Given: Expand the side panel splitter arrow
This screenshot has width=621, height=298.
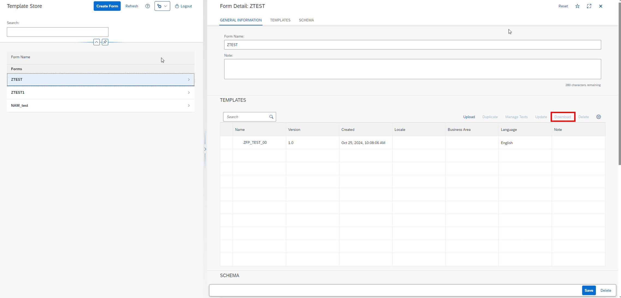Looking at the screenshot, I should 205,149.
